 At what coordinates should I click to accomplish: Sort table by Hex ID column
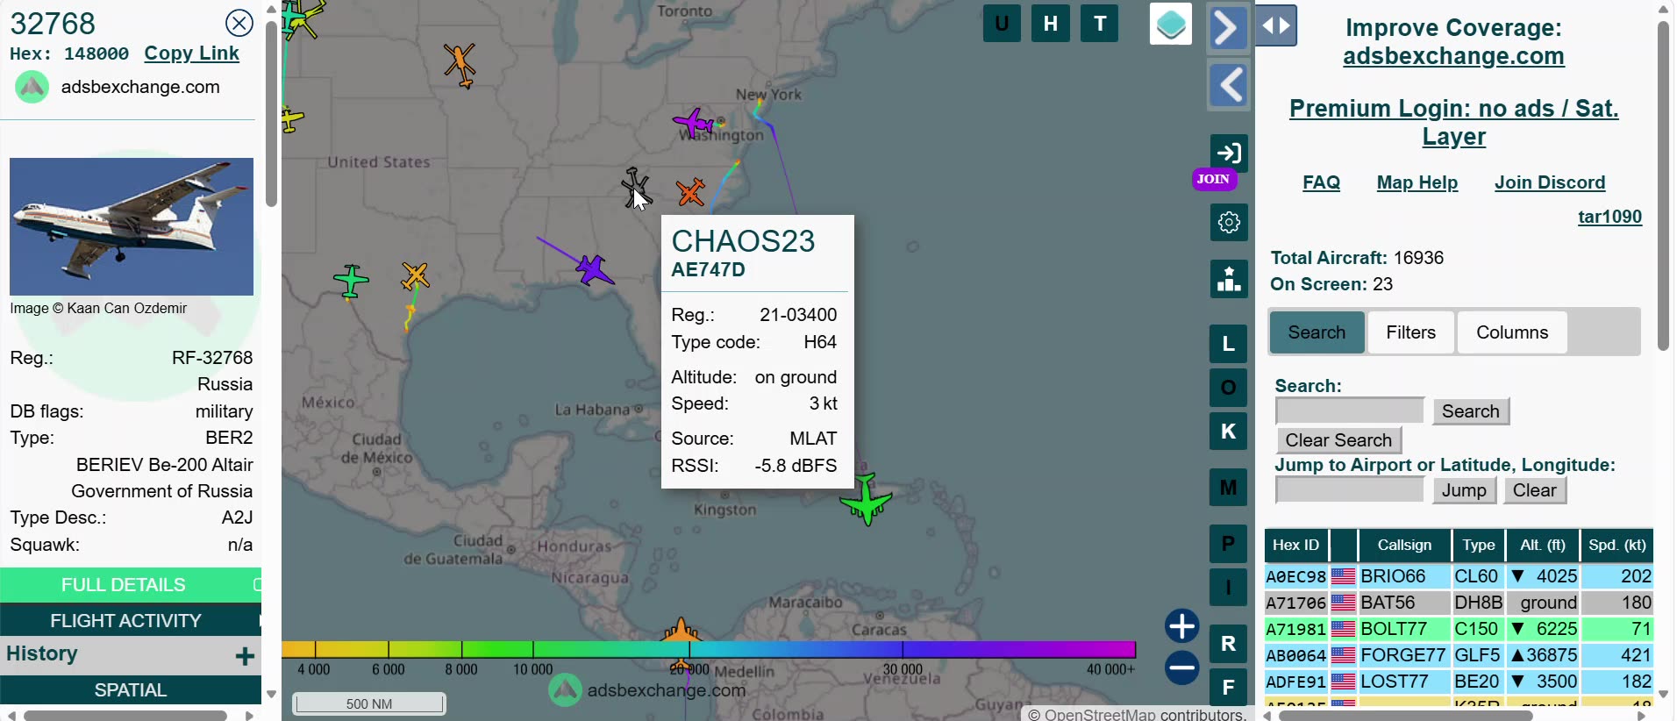pyautogui.click(x=1295, y=545)
